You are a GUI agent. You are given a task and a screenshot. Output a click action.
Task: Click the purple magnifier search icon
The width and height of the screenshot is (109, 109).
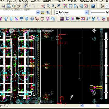67,19
